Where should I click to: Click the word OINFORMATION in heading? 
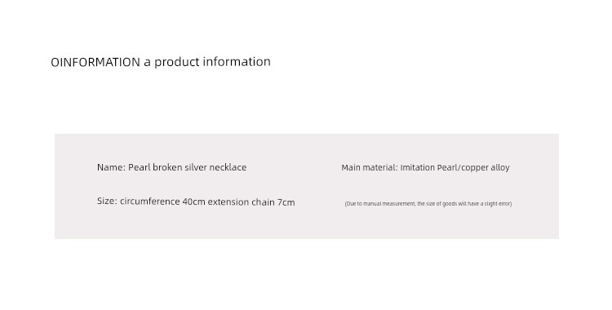(95, 62)
